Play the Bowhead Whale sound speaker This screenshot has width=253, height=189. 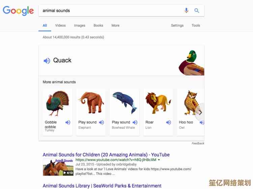(x=135, y=123)
